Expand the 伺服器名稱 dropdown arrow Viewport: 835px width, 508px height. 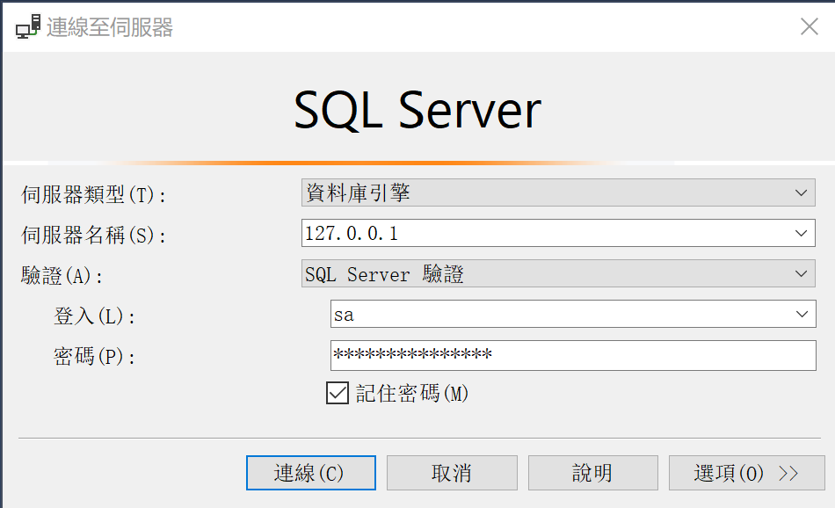(x=801, y=233)
